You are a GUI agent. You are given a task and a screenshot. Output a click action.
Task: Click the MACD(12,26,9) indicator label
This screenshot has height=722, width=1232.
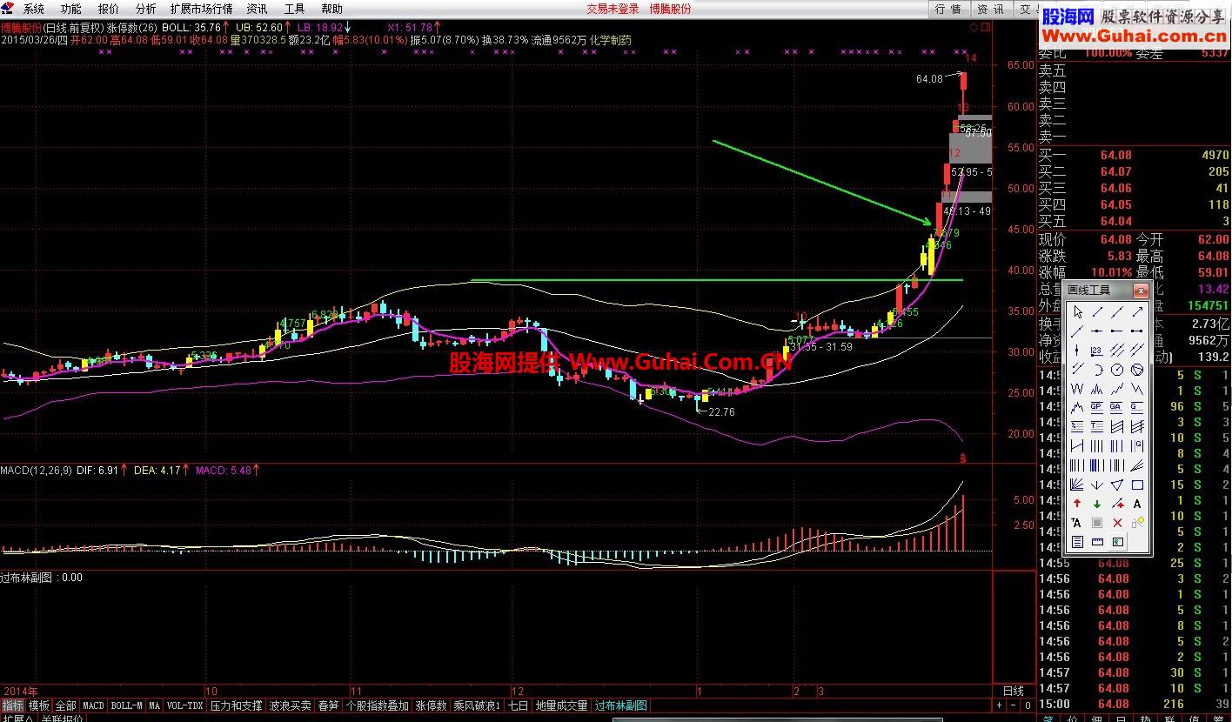35,470
